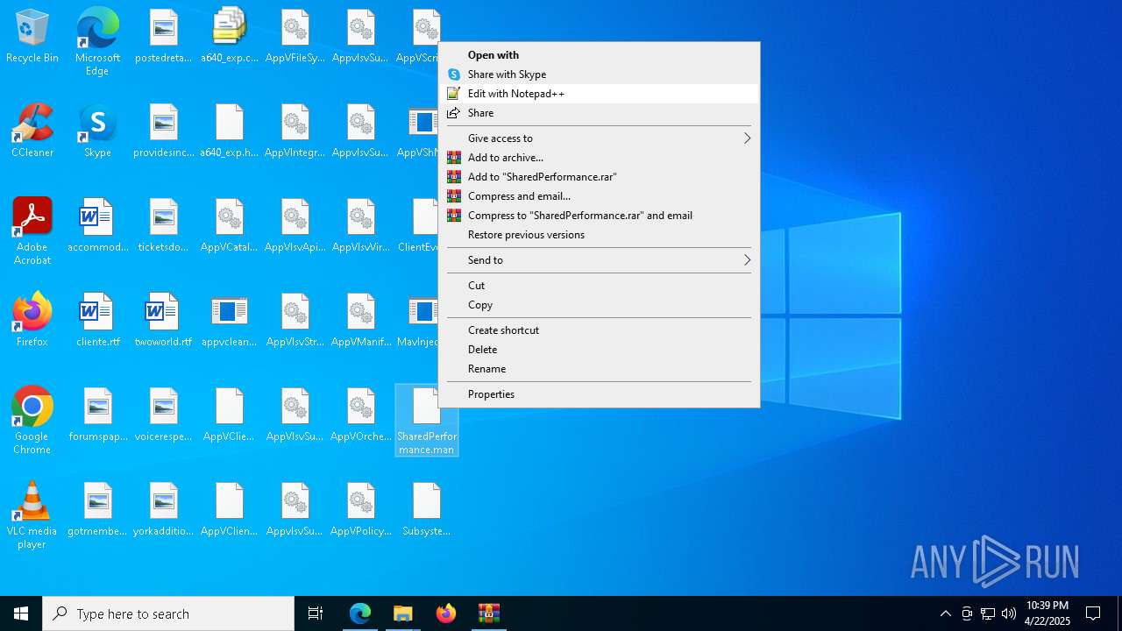Choose Add to archive... menu entry
The image size is (1122, 631).
599,158
